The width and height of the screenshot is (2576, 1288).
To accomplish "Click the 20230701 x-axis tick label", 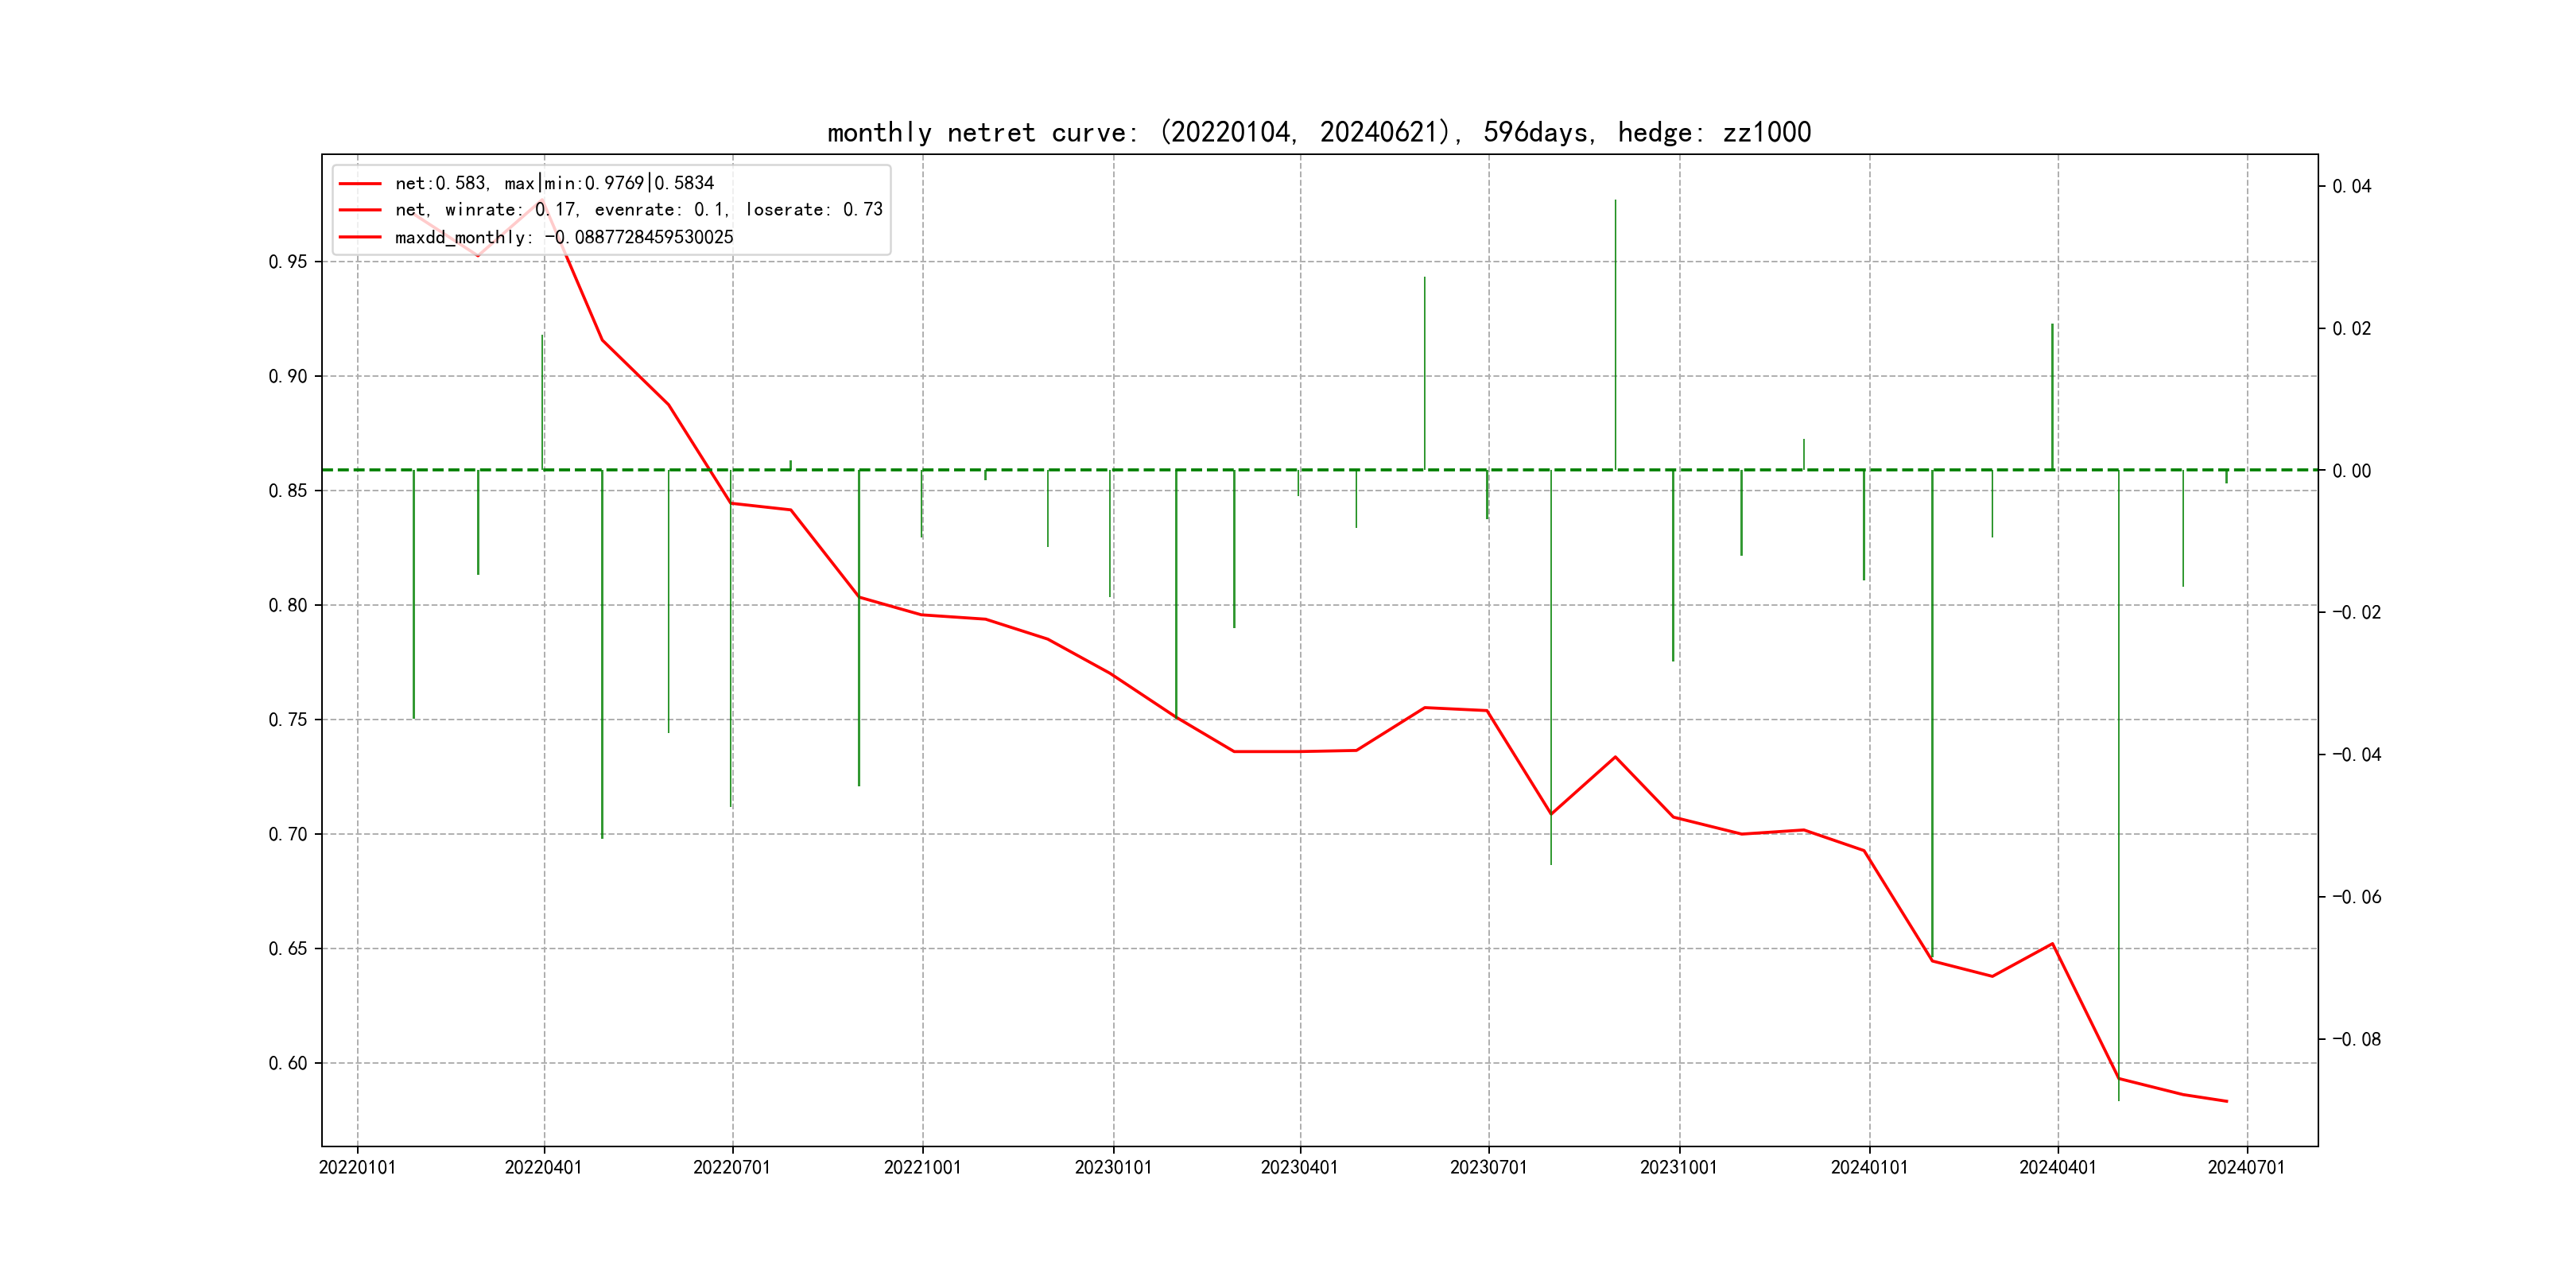I will pos(1488,1167).
